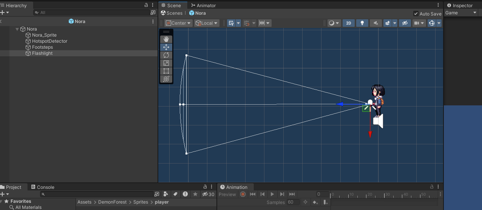This screenshot has width=482, height=210.
Task: Uncheck Auto Save checkbox
Action: pos(416,14)
